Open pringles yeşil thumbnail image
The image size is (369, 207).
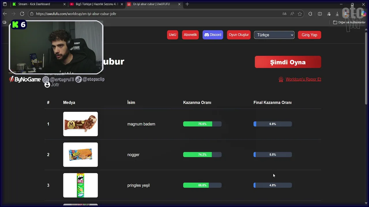tap(80, 185)
